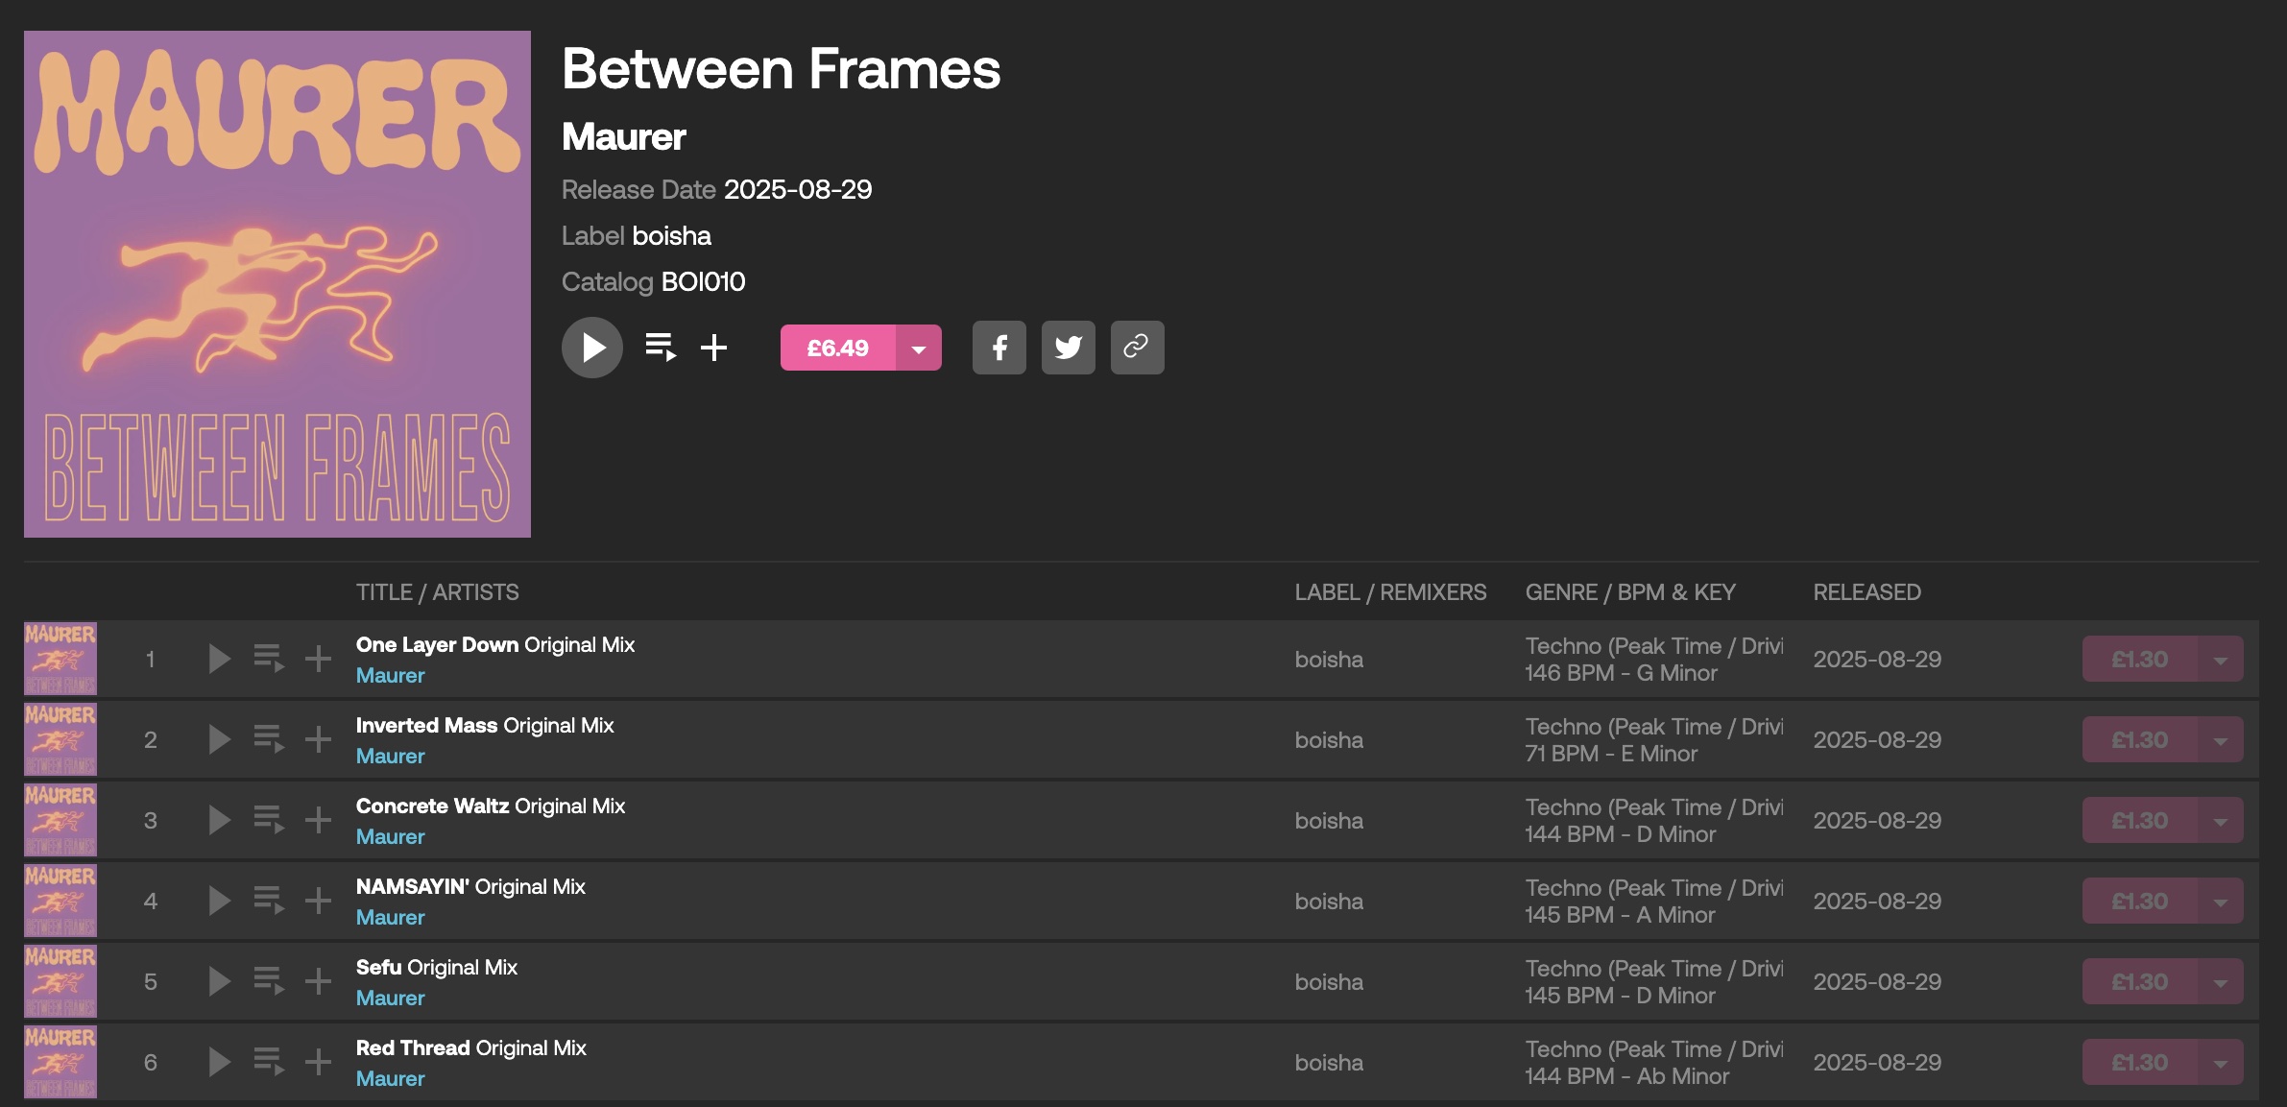Share release on Facebook
This screenshot has height=1107, width=2287.
pos(999,348)
